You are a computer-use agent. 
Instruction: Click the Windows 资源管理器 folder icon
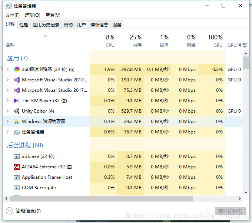[x=17, y=122]
